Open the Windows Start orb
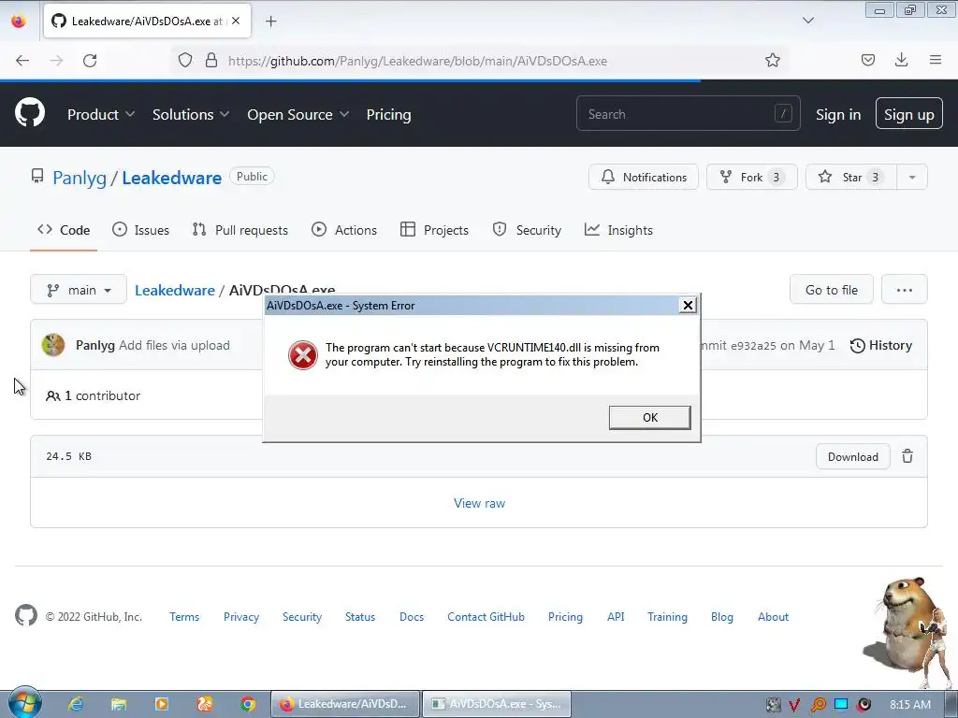This screenshot has height=718, width=958. coord(25,703)
